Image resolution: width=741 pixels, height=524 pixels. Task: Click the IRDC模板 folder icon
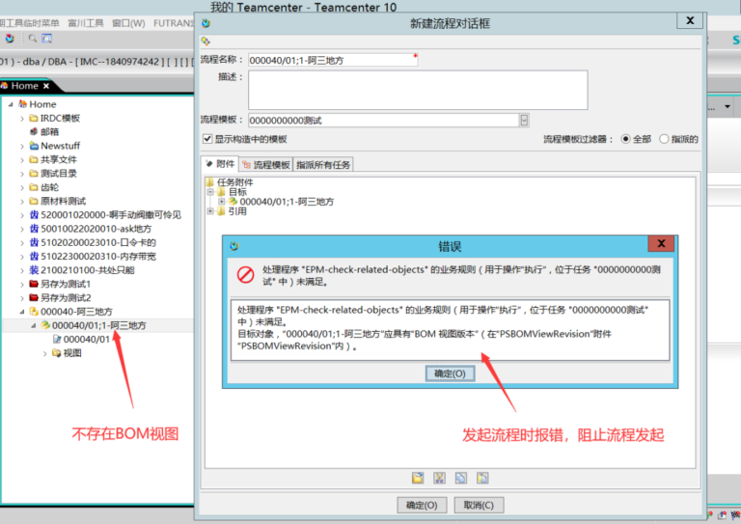coord(34,118)
